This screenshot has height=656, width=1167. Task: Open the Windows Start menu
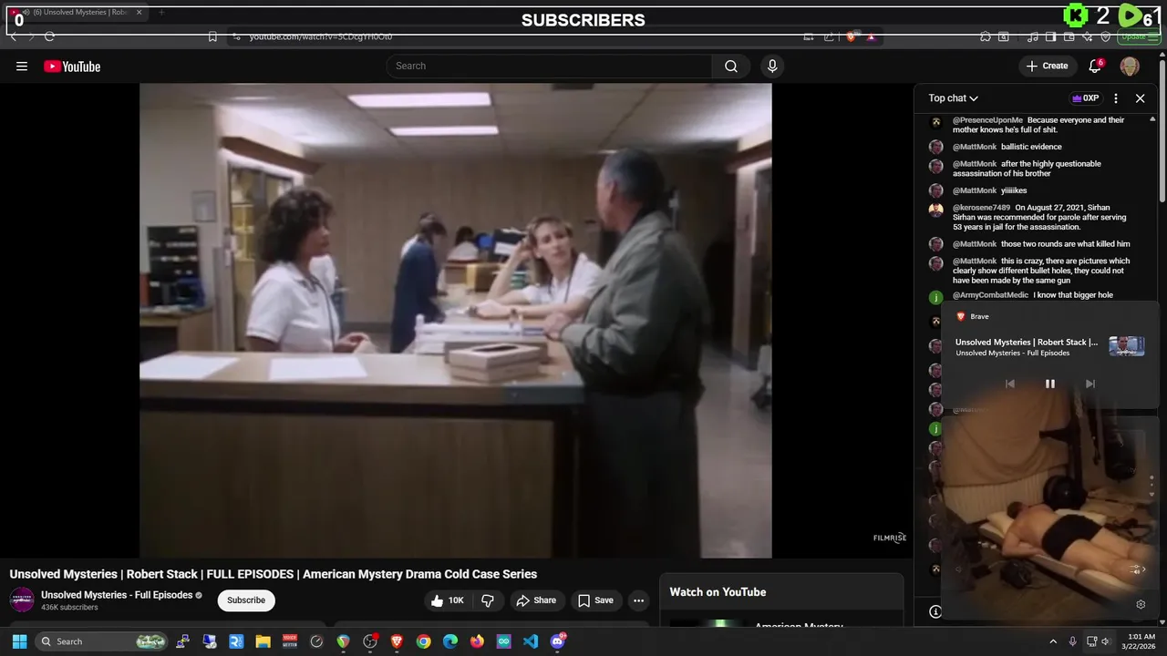pyautogui.click(x=19, y=641)
